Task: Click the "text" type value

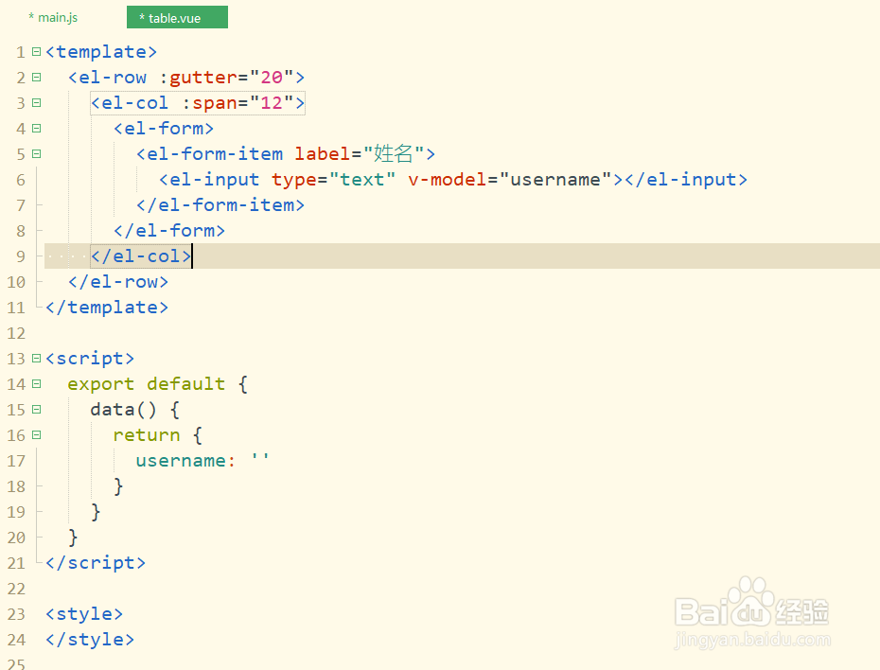Action: tap(362, 180)
